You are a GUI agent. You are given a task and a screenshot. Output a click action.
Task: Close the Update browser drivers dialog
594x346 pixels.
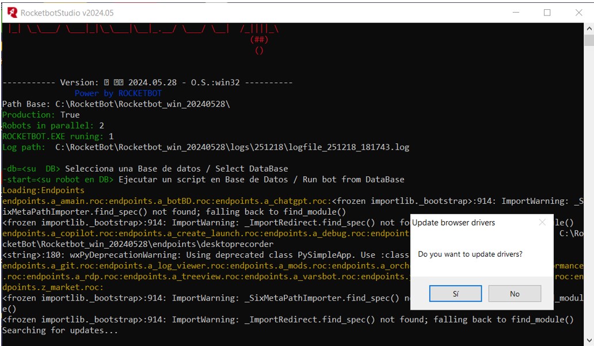[542, 222]
